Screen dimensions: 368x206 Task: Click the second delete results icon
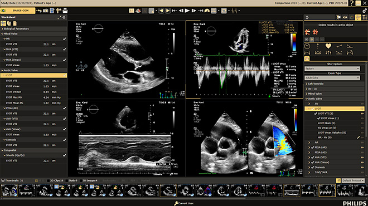[315, 32]
